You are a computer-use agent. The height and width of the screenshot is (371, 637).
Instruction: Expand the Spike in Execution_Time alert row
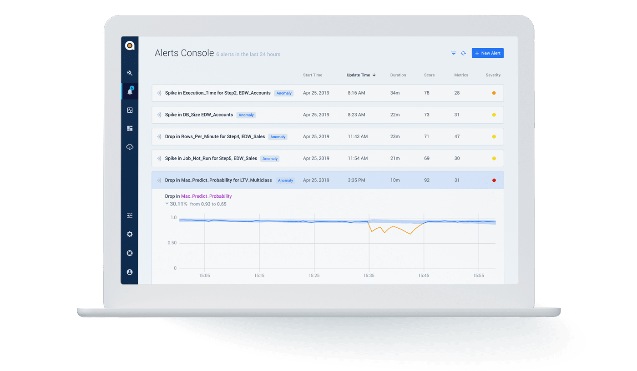(x=328, y=93)
